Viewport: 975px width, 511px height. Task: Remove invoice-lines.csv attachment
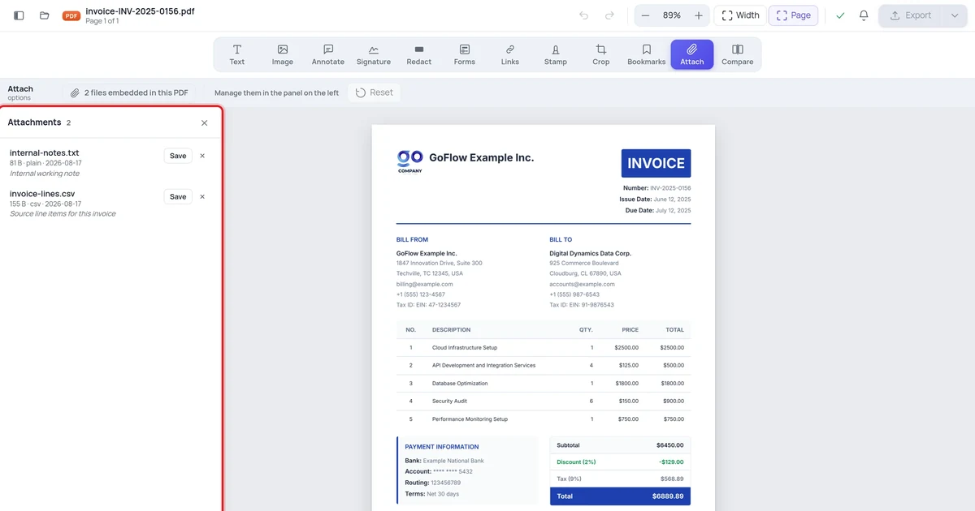coord(202,196)
